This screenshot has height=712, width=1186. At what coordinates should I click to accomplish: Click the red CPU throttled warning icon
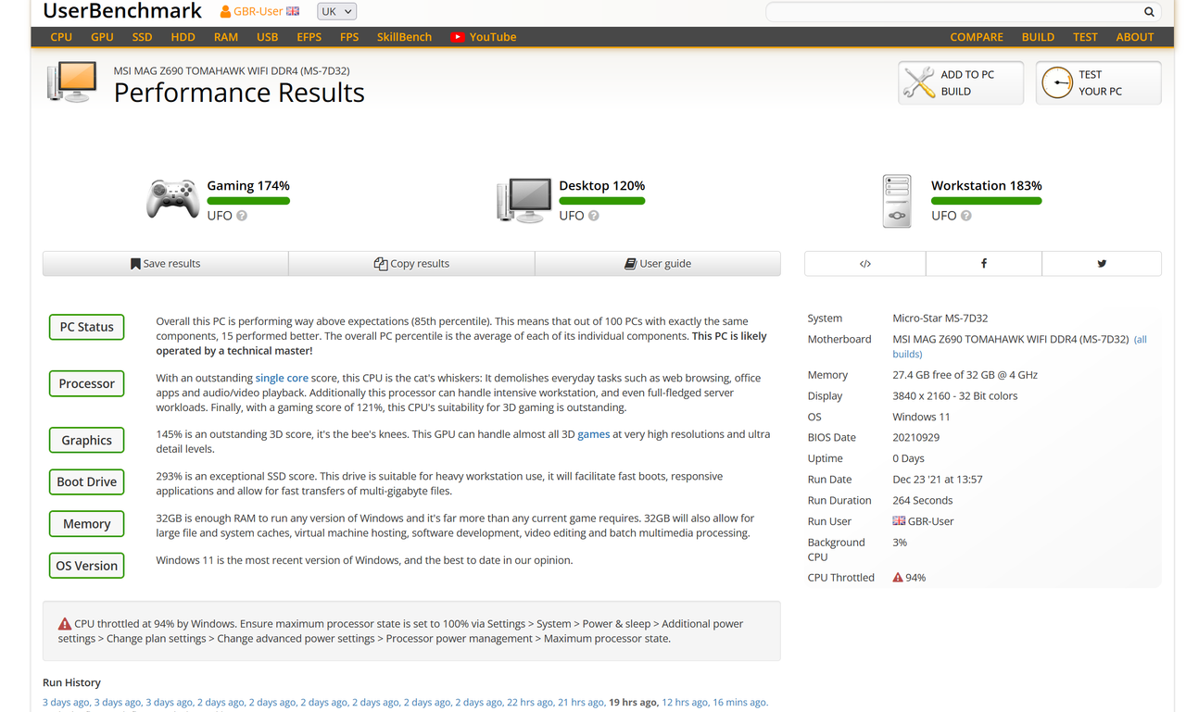[898, 578]
